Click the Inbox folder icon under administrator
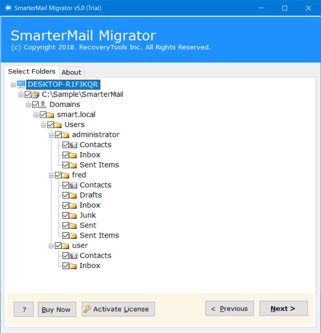The height and width of the screenshot is (333, 321). tap(73, 155)
